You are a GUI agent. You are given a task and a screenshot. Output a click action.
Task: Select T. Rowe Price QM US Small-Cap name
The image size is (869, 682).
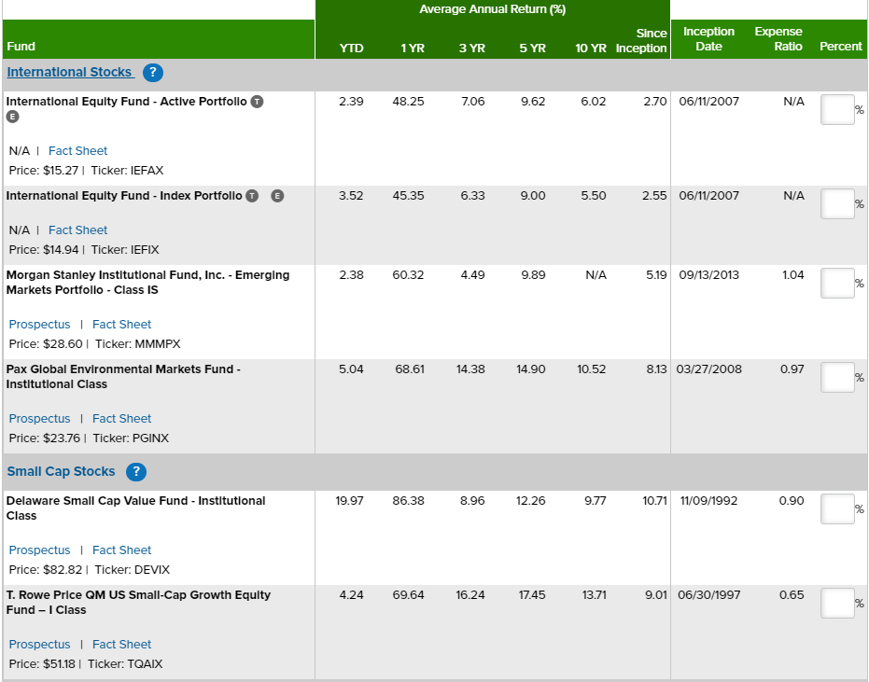(138, 602)
